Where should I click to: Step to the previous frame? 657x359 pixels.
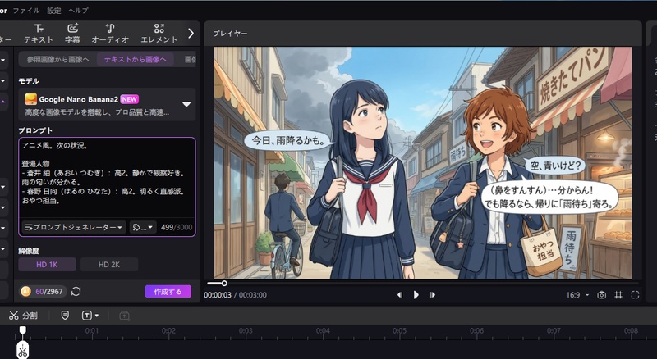[400, 295]
